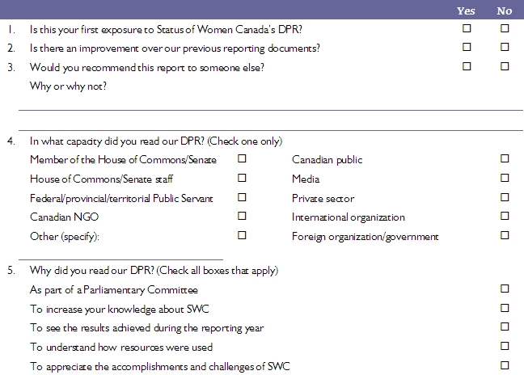Select the International organization checkbox
This screenshot has height=375, width=524.
point(505,216)
